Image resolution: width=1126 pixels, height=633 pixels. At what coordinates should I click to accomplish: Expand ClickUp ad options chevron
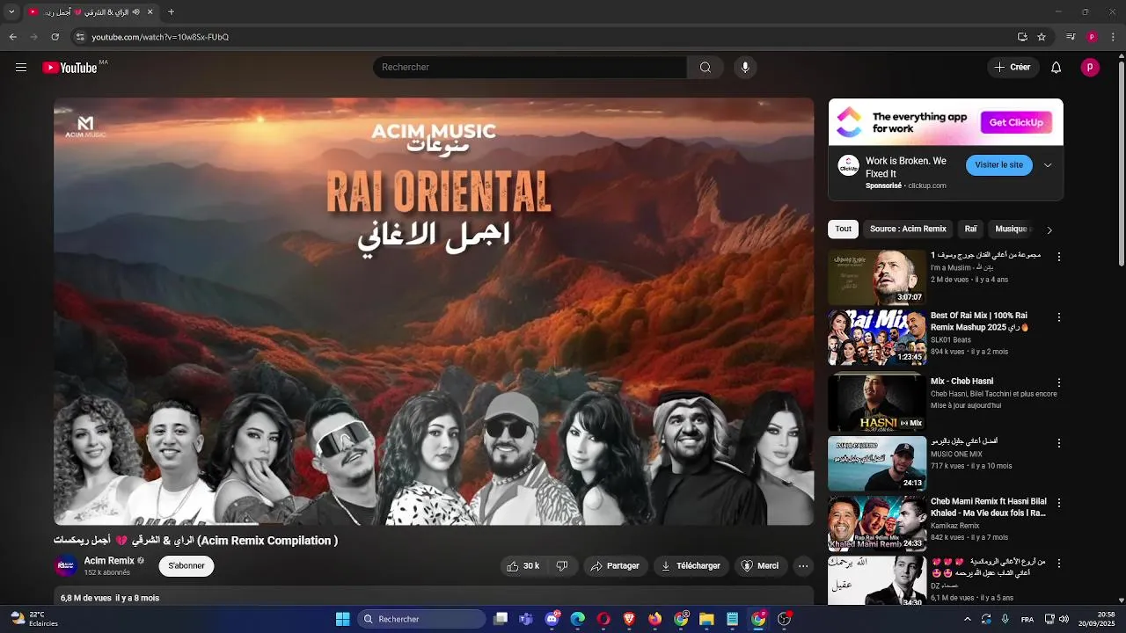point(1048,165)
